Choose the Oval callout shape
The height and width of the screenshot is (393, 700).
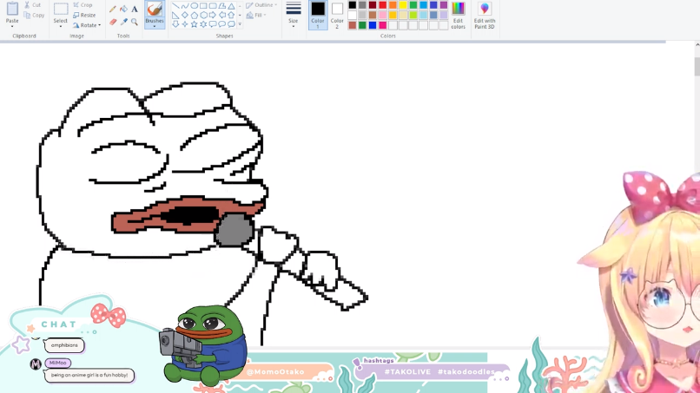pyautogui.click(x=221, y=24)
